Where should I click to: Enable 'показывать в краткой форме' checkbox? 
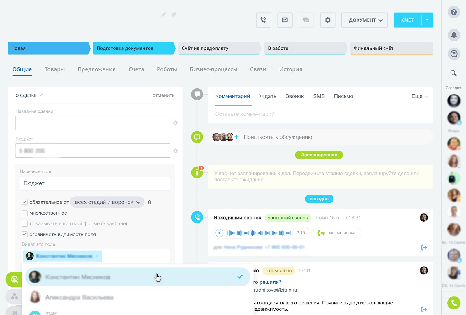pos(25,224)
